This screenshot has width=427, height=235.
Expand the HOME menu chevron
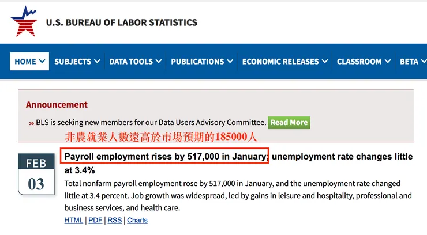43,62
